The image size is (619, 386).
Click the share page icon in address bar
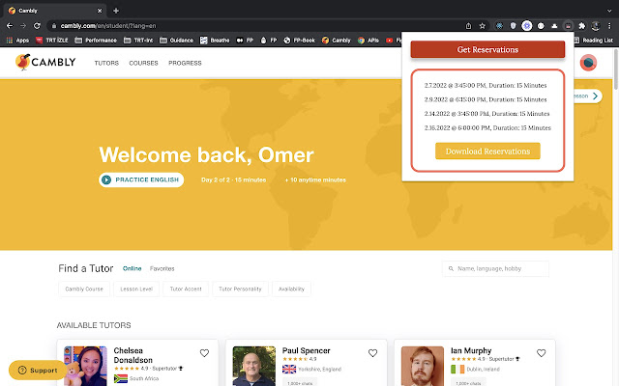click(x=468, y=26)
